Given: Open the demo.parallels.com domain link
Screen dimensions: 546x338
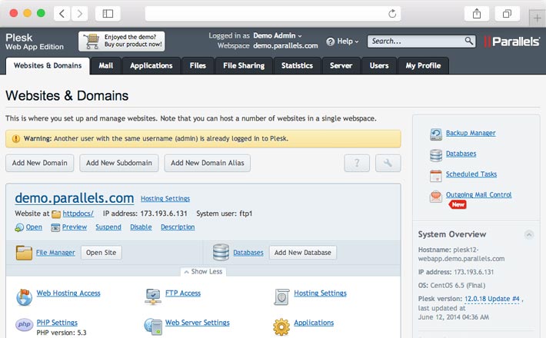Looking at the screenshot, I should (x=74, y=198).
